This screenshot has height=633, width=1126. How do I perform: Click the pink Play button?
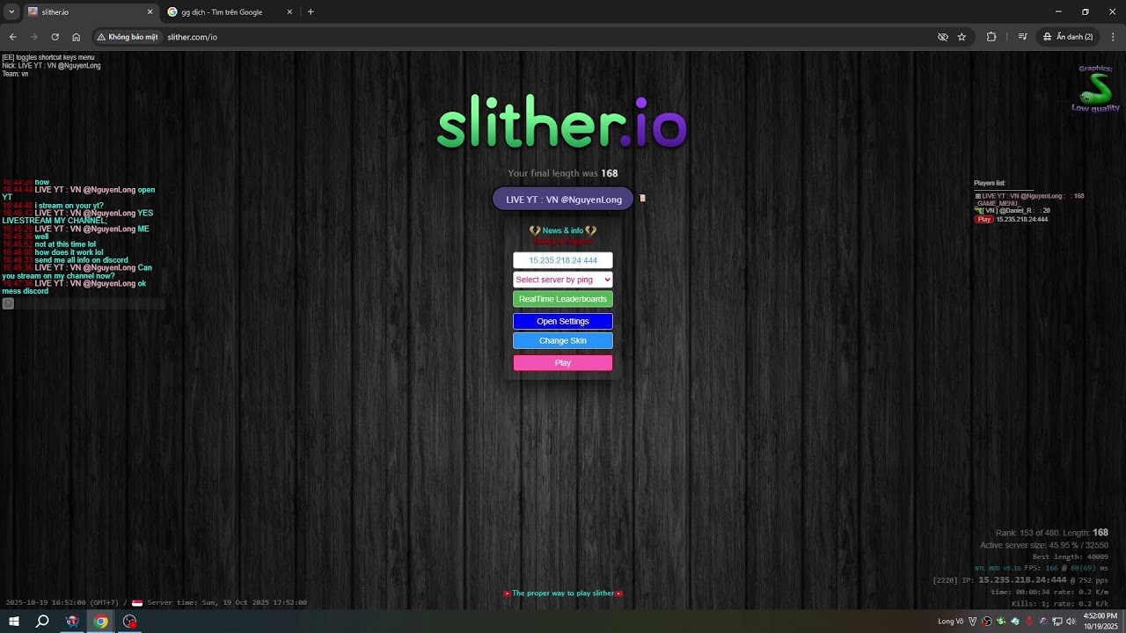tap(563, 363)
